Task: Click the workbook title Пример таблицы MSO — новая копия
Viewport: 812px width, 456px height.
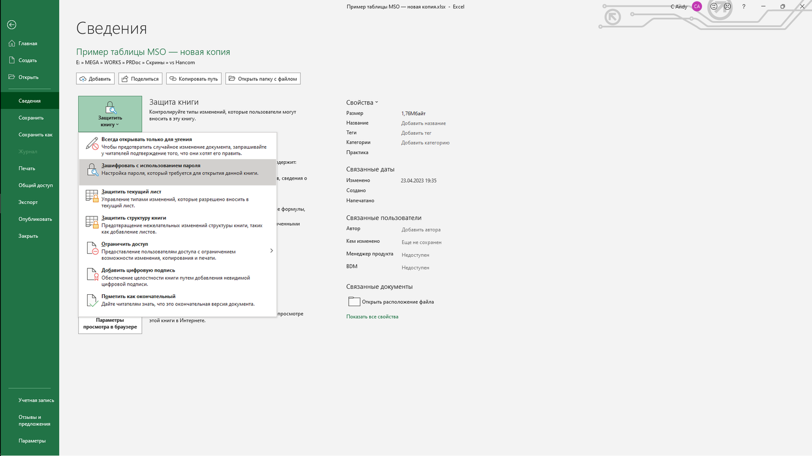Action: coord(153,52)
